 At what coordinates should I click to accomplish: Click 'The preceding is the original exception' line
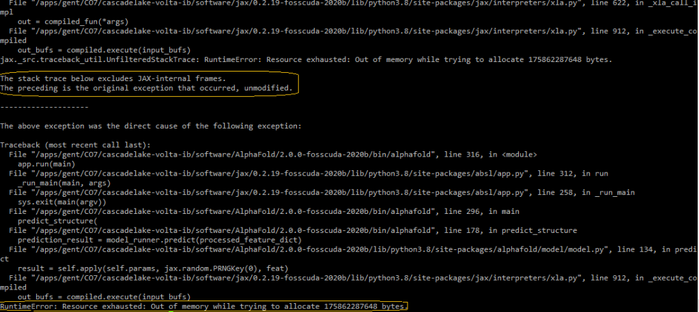[x=147, y=89]
